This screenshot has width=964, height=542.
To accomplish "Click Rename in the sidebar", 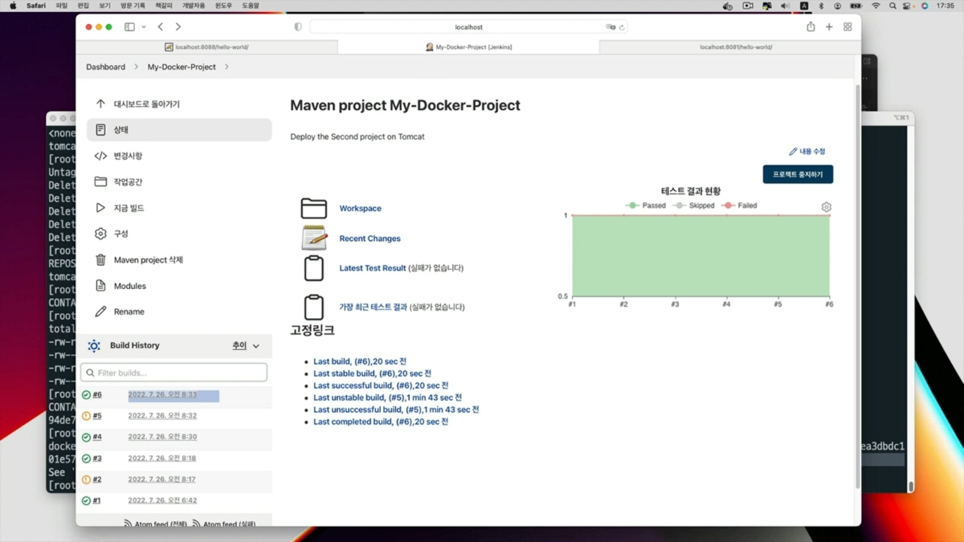I will pyautogui.click(x=129, y=312).
